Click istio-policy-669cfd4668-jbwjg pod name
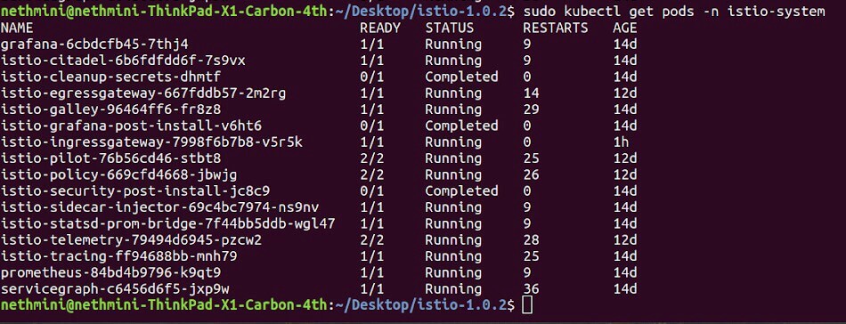 tap(118, 174)
